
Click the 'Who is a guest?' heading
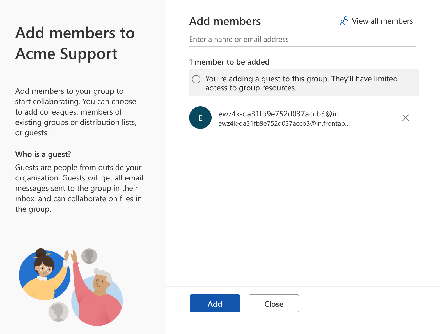tap(43, 154)
